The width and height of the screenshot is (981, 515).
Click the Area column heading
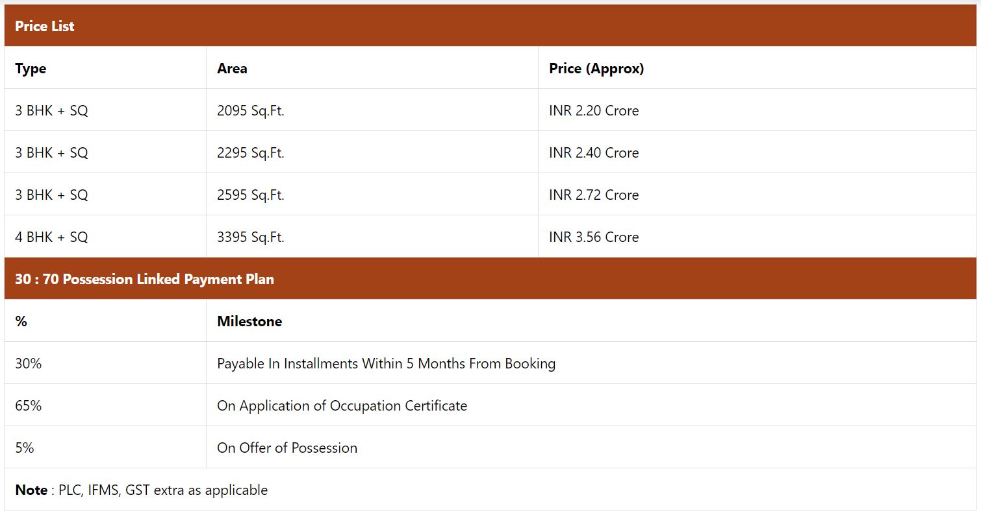[x=232, y=68]
